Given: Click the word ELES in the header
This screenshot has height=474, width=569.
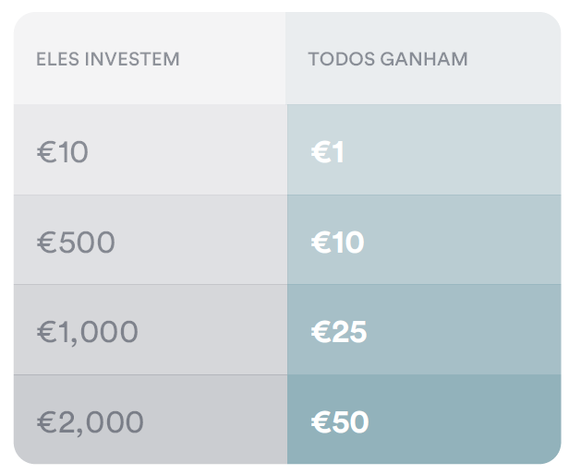Looking at the screenshot, I should [x=54, y=60].
